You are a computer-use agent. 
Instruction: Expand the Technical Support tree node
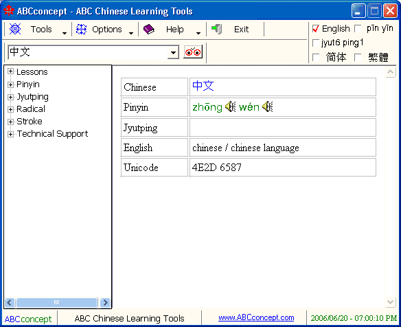coord(10,134)
